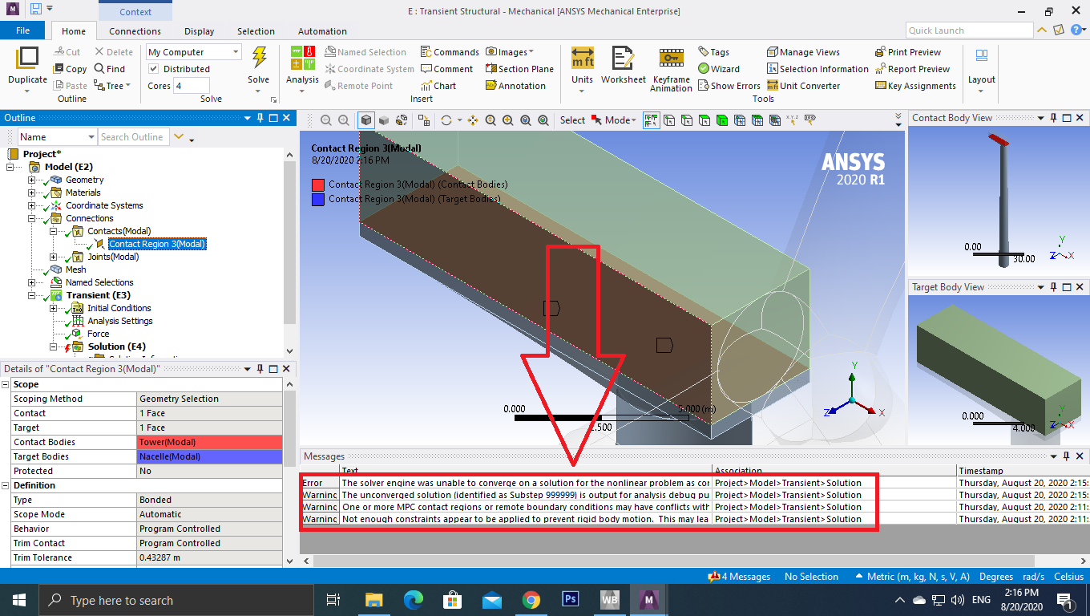Screen dimensions: 1090x616
Task: Open Key Assignments
Action: click(915, 86)
